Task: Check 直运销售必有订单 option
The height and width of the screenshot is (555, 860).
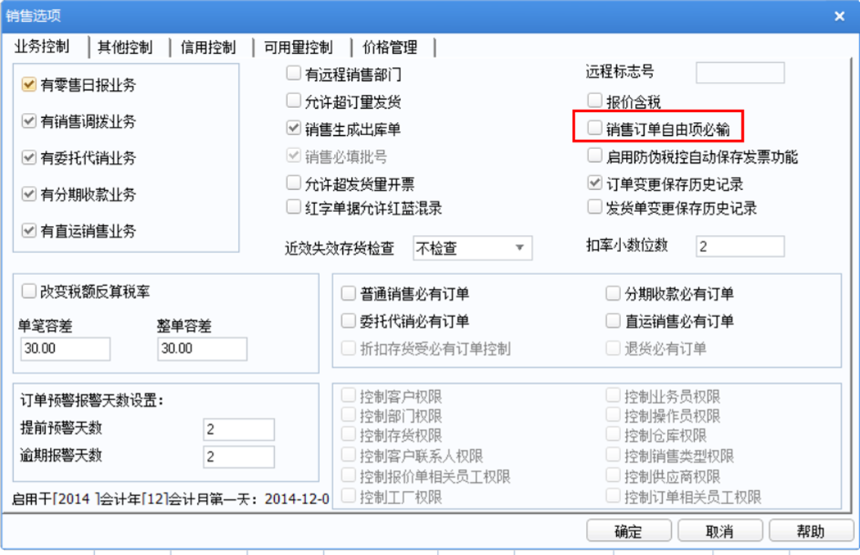Action: tap(613, 321)
